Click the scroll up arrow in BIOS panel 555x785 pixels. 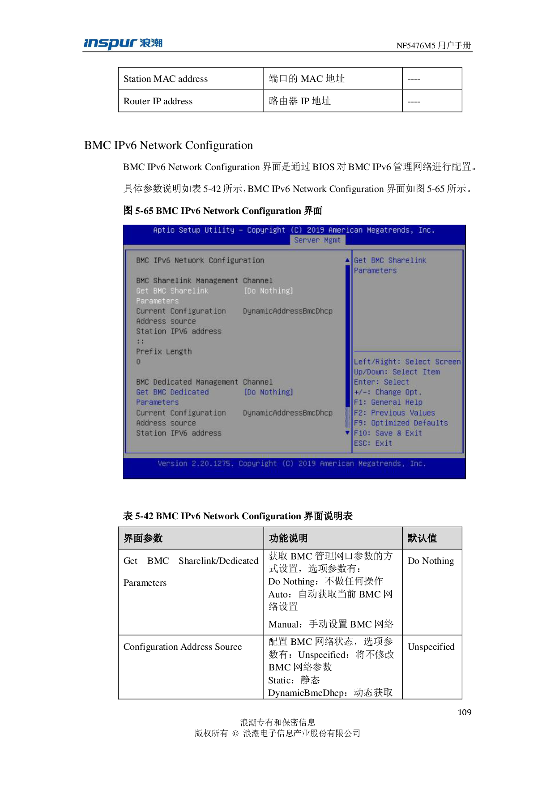(347, 260)
